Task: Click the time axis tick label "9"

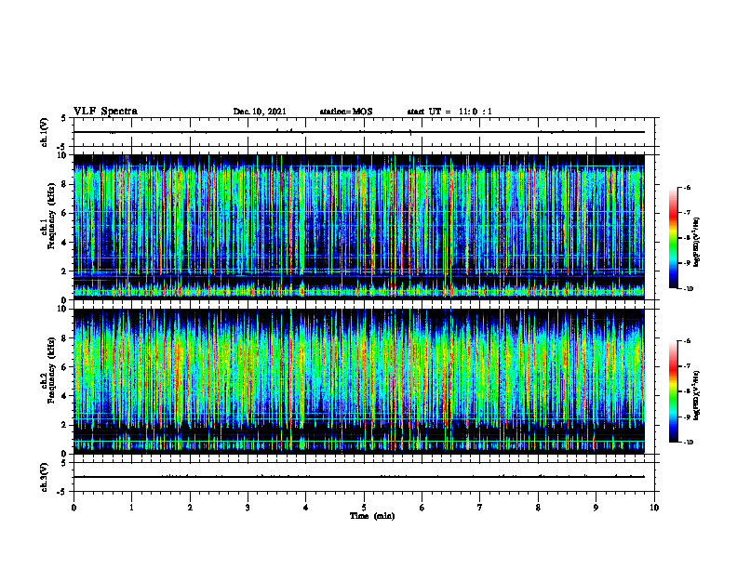Action: (x=596, y=508)
